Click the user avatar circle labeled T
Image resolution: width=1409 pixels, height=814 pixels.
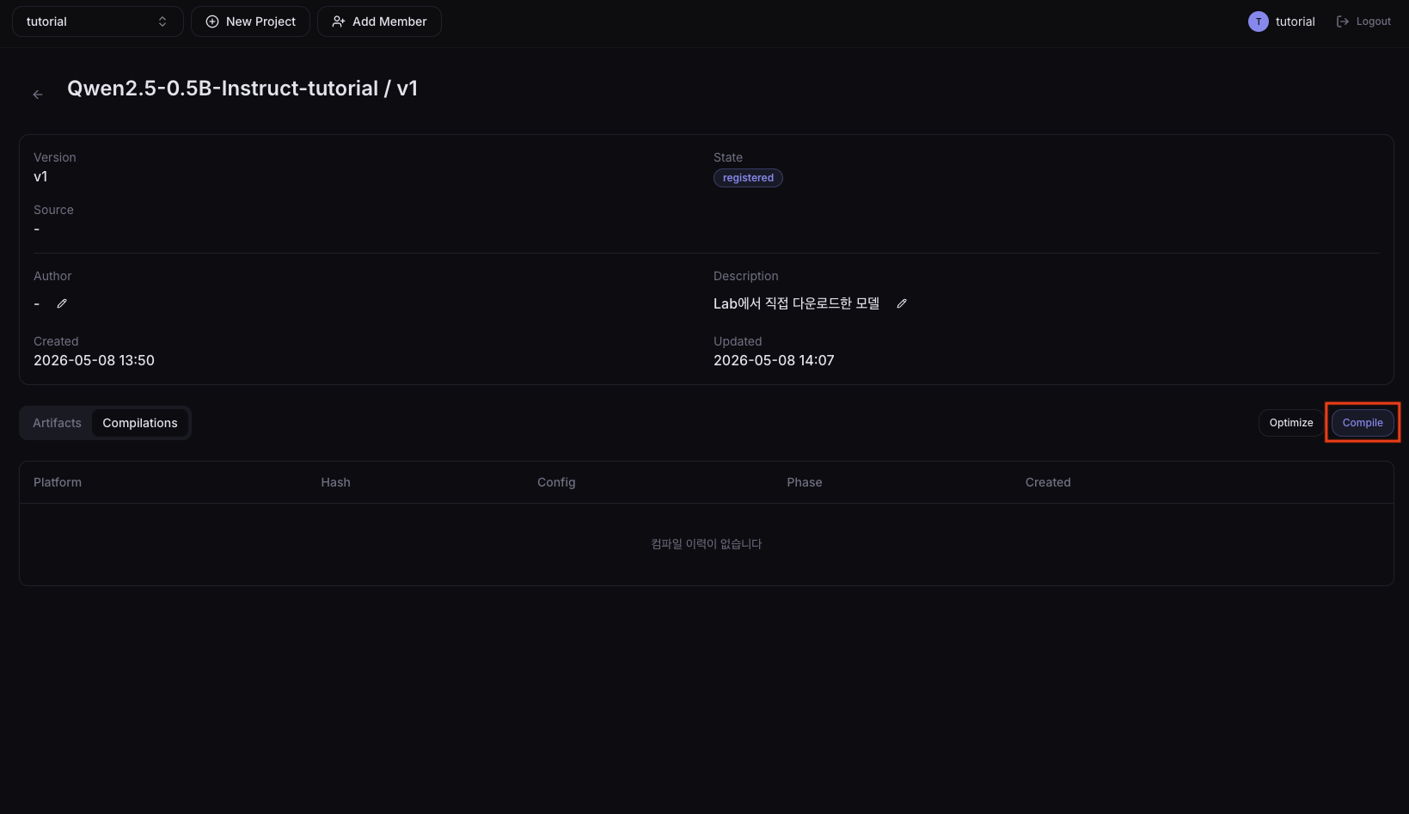click(x=1258, y=21)
